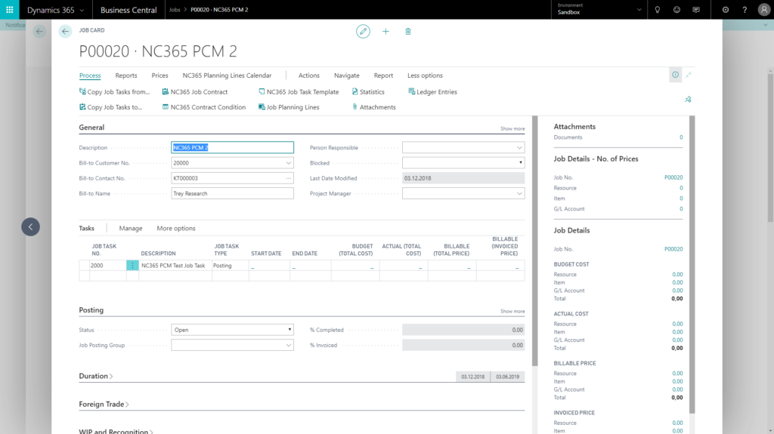Open the Prices menu
Image resolution: width=774 pixels, height=434 pixels.
[159, 75]
